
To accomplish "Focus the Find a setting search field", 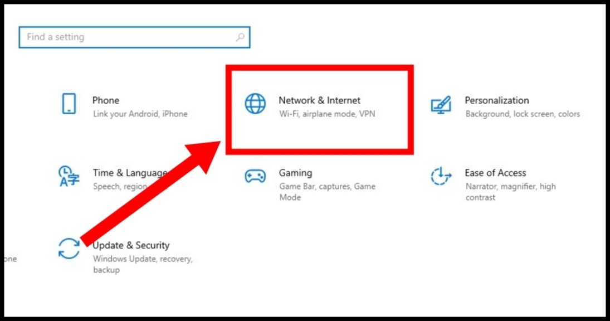I will point(134,37).
